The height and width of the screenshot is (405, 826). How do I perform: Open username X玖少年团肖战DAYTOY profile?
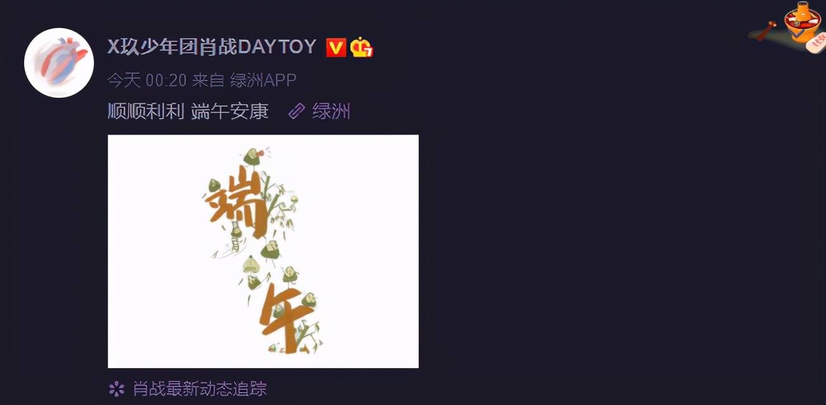pyautogui.click(x=212, y=46)
